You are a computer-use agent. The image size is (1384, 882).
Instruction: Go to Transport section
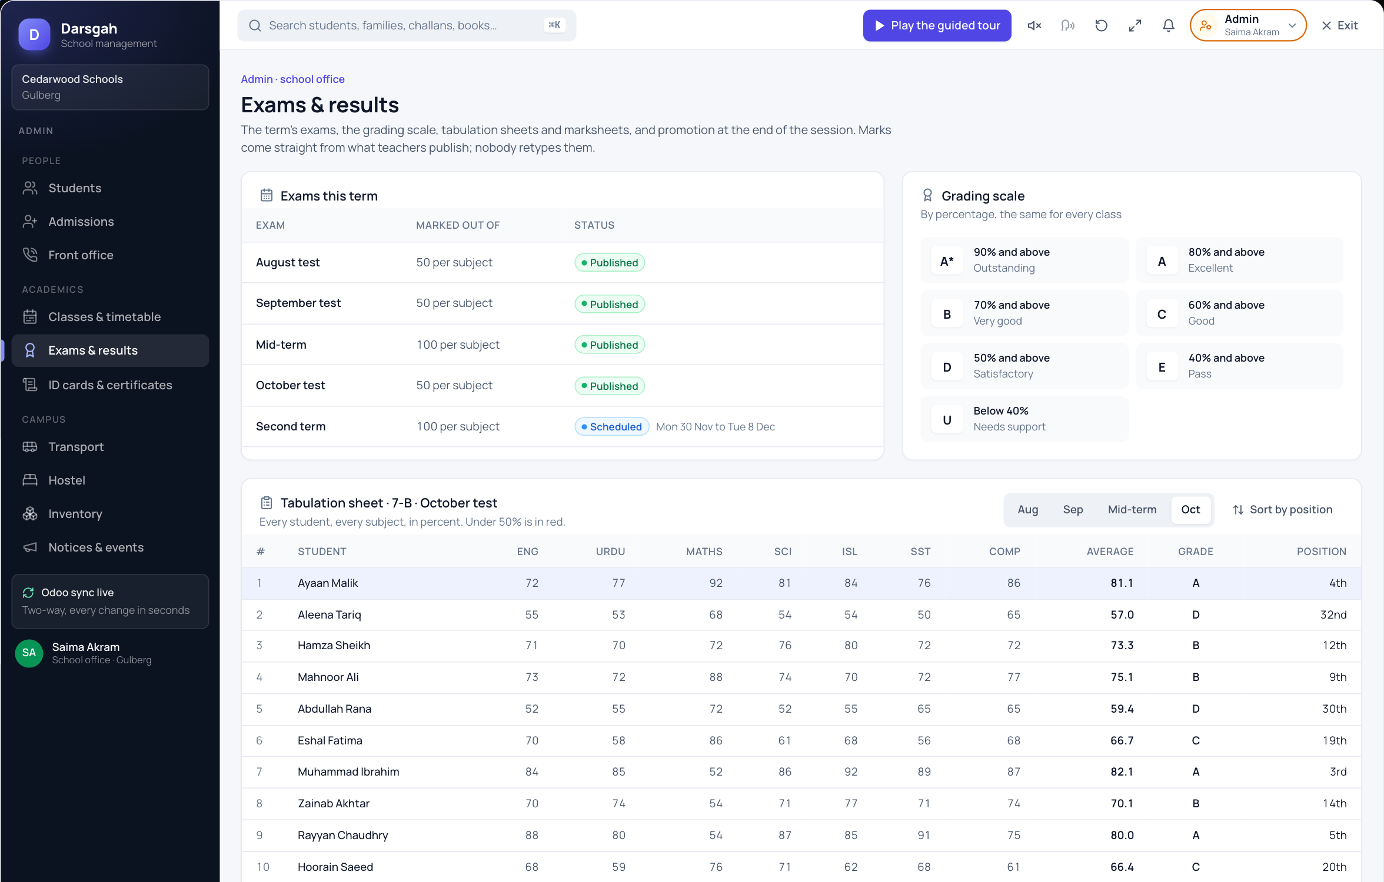pyautogui.click(x=110, y=447)
